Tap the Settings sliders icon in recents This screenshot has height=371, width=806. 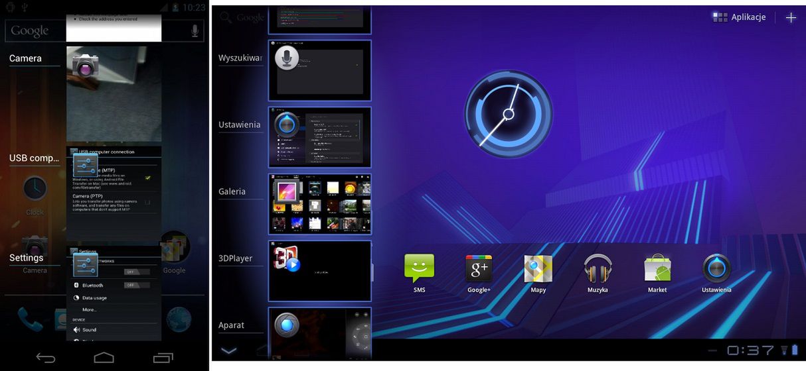85,264
